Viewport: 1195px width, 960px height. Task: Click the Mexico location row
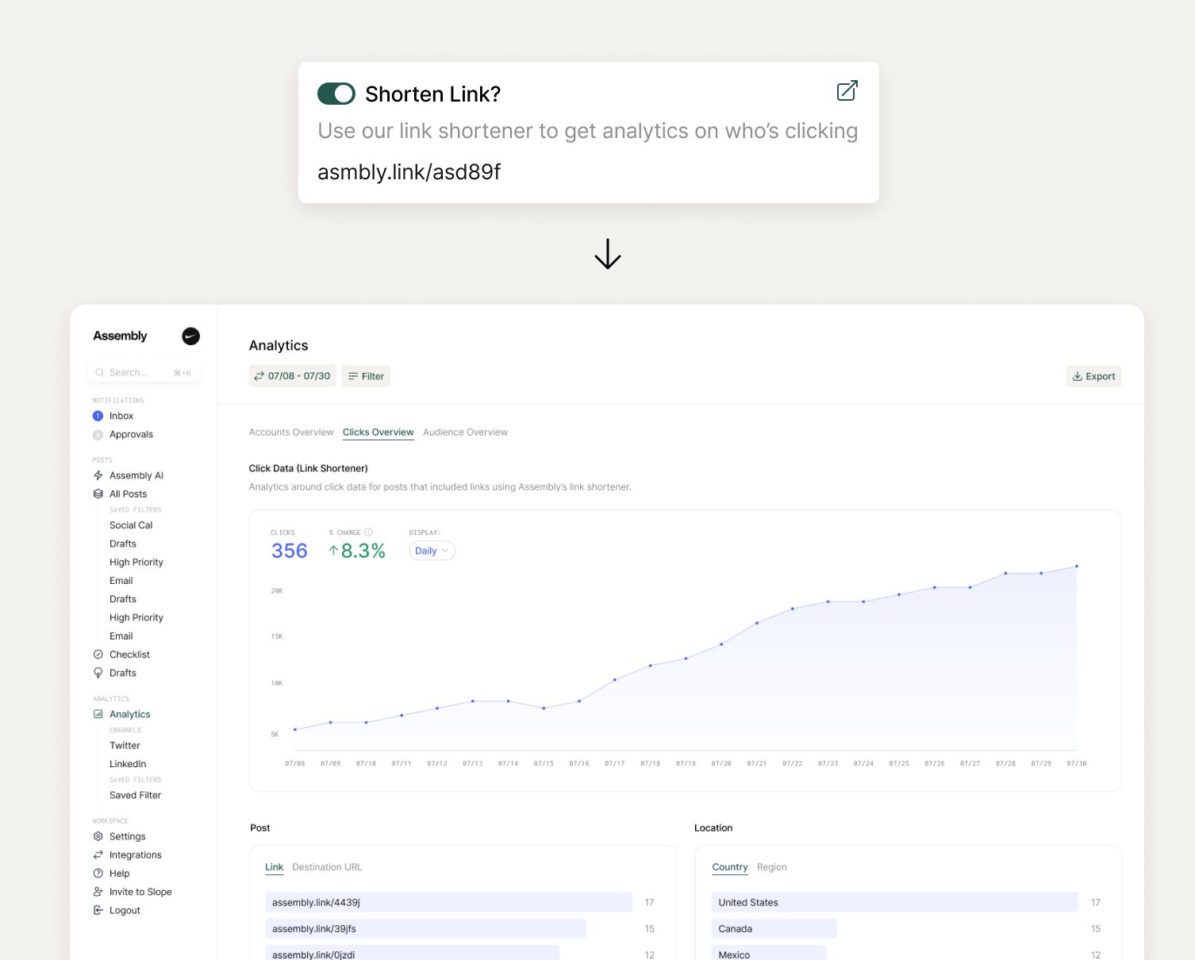pyautogui.click(x=769, y=954)
